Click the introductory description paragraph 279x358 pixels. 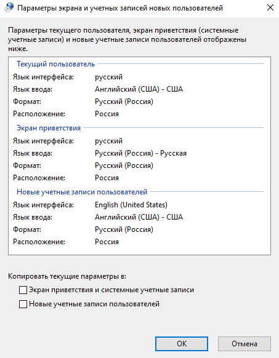coord(127,39)
